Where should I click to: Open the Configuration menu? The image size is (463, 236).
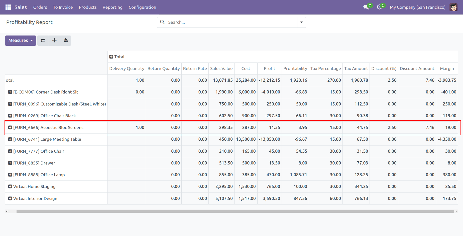[142, 7]
